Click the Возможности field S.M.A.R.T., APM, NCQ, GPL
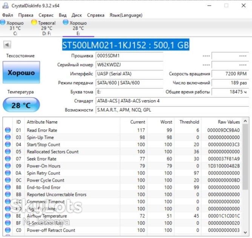This screenshot has height=238, width=252. click(172, 110)
